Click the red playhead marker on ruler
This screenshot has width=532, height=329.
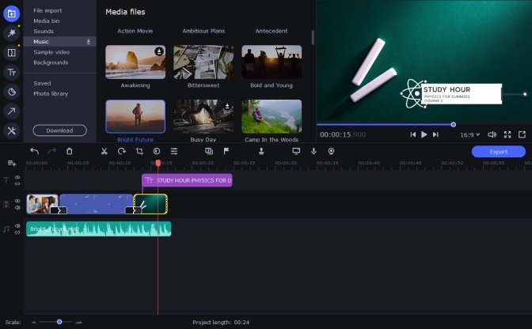tap(158, 164)
